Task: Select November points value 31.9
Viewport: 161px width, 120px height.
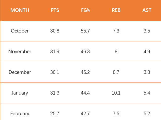Action: click(55, 52)
